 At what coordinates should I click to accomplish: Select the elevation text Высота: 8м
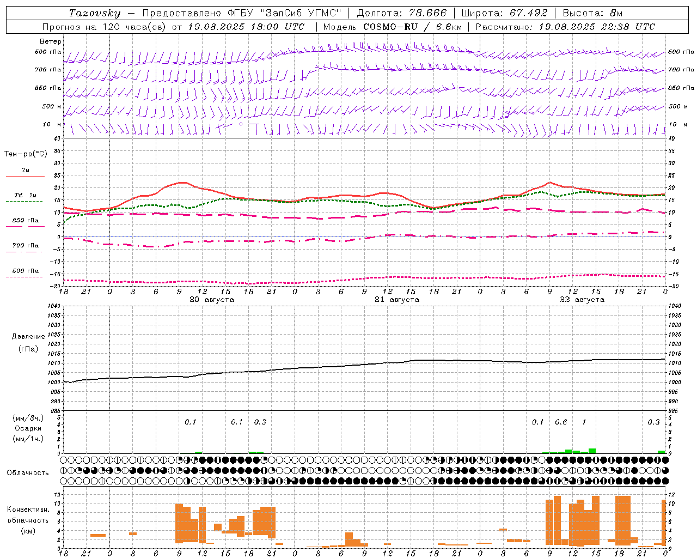tap(592, 13)
